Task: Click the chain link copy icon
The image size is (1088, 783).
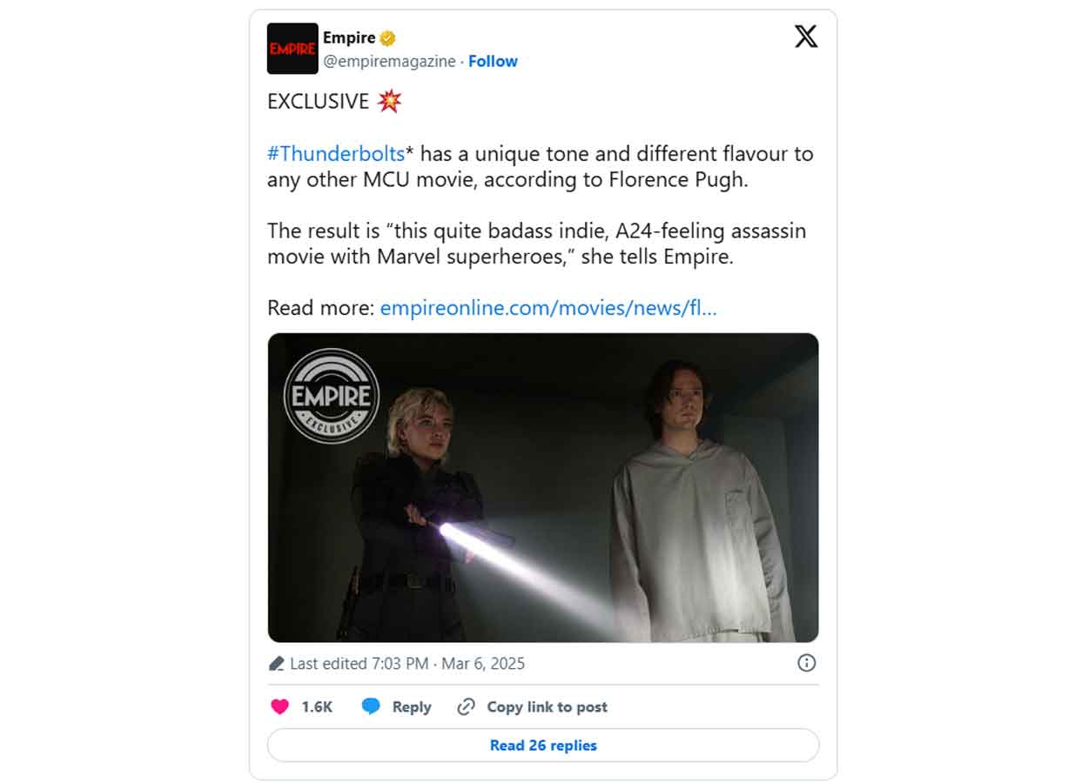Action: (x=467, y=706)
